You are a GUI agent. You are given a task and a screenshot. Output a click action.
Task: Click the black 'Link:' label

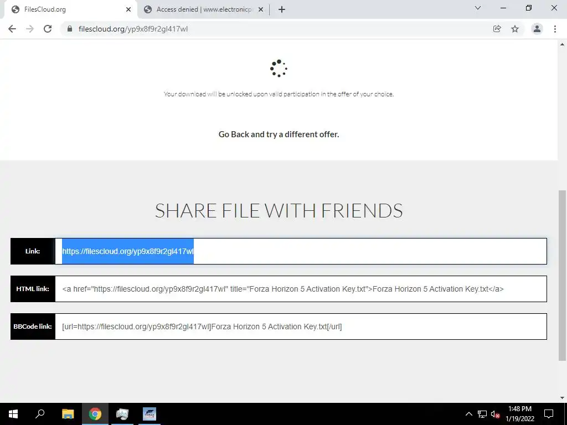[x=33, y=251]
